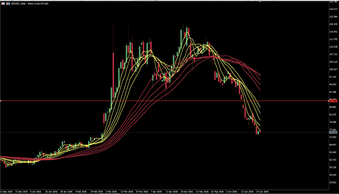Click price scale value 104.124
This screenshot has width=339, height=194.
[x=333, y=62]
